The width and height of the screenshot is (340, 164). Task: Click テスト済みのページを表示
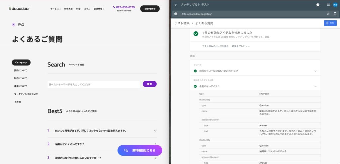(215, 46)
